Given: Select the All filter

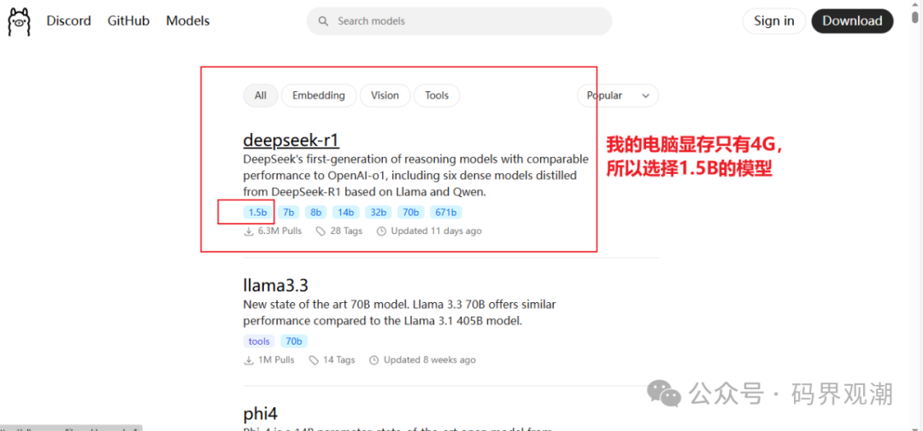Looking at the screenshot, I should [261, 96].
